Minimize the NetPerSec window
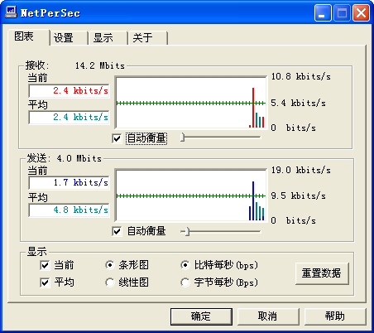The width and height of the screenshot is (374, 333). click(x=323, y=13)
